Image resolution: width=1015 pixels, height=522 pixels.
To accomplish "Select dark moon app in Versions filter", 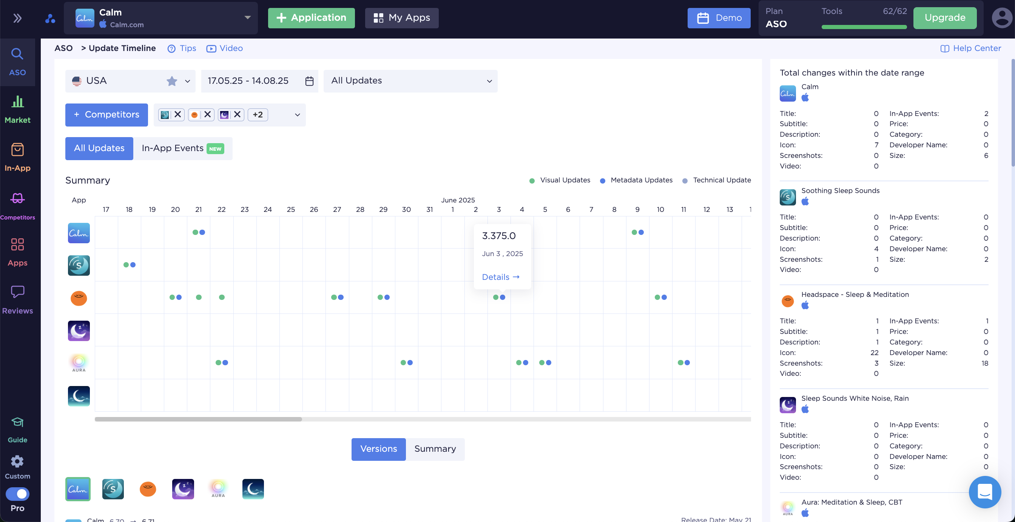I will [253, 489].
